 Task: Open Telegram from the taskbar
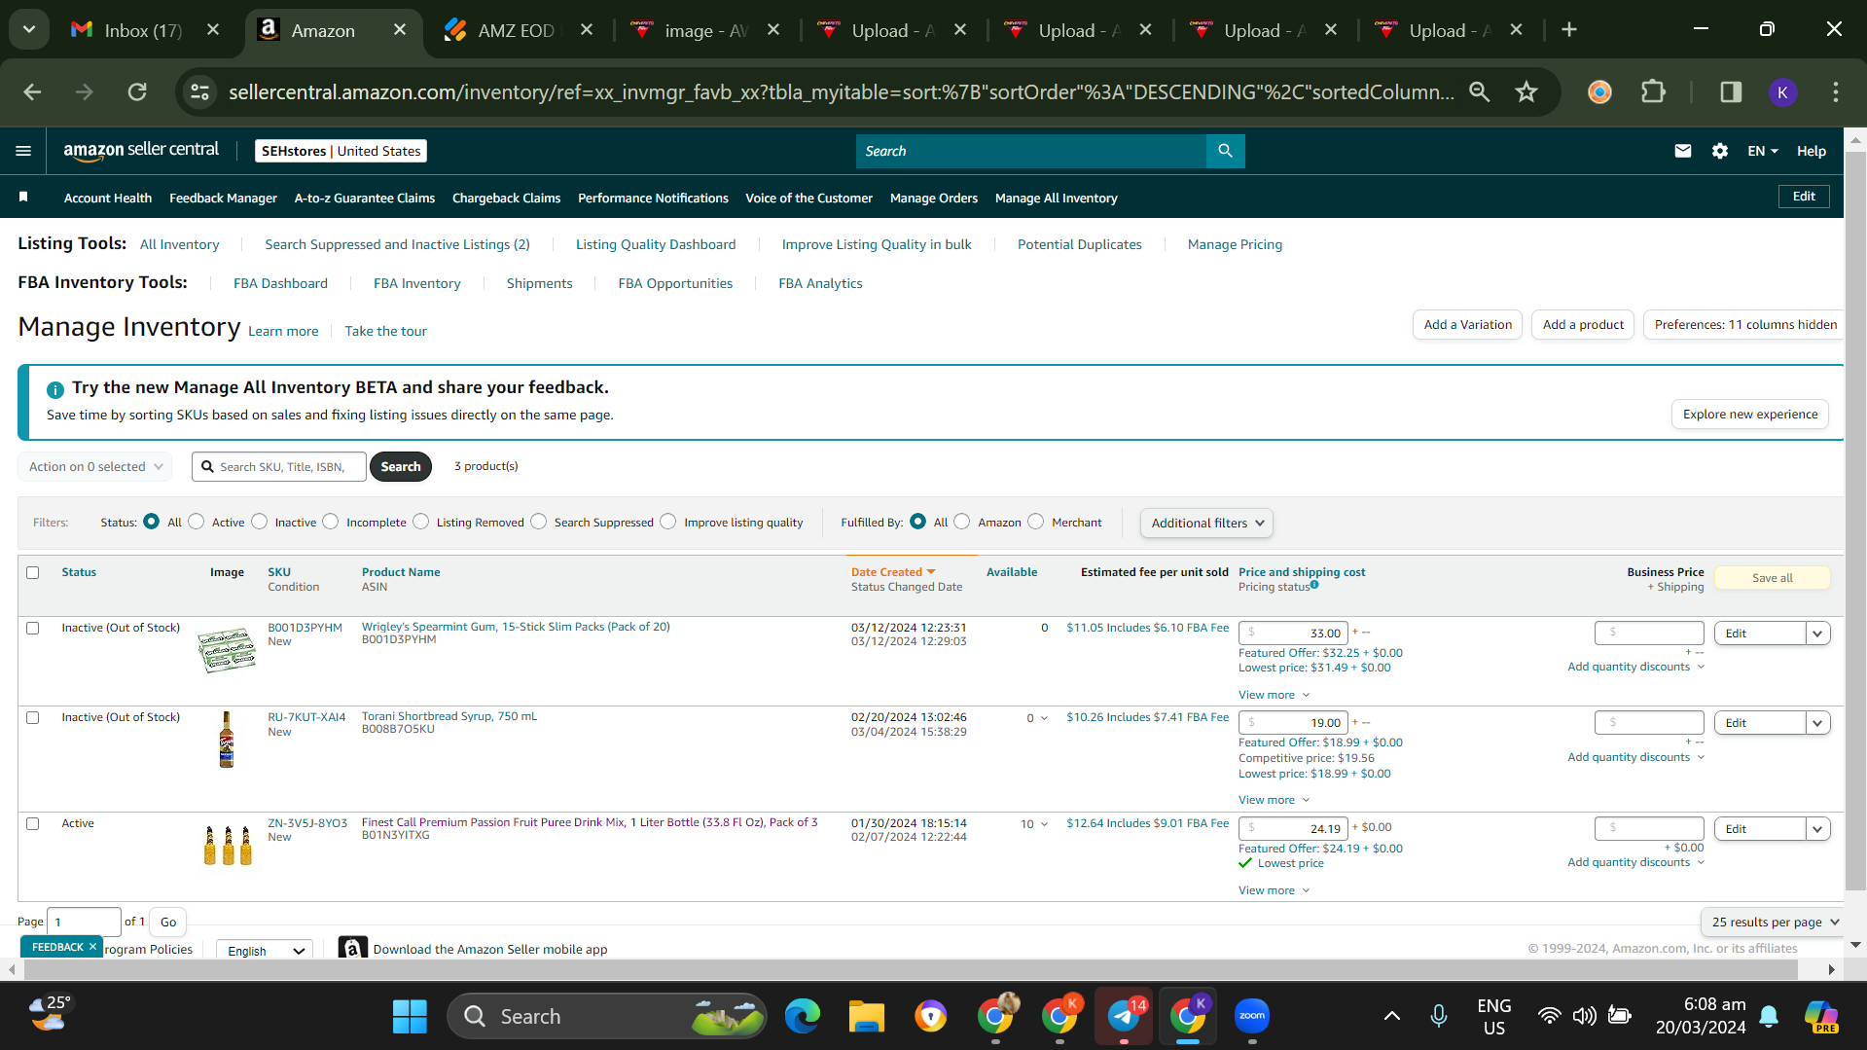point(1124,1017)
